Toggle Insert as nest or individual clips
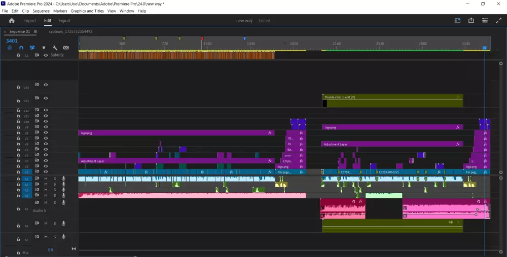Image resolution: width=507 pixels, height=257 pixels. click(10, 48)
